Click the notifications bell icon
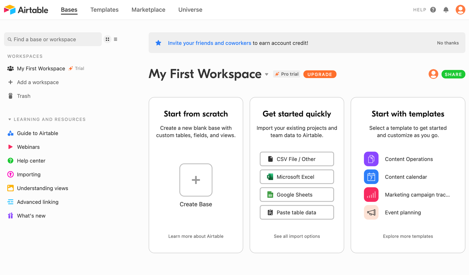Screen dimensions: 469x275 tap(446, 10)
